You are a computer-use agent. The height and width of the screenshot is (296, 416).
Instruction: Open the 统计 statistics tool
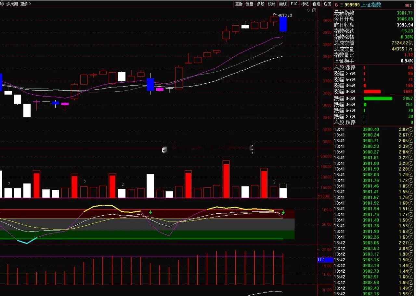[x=271, y=4]
